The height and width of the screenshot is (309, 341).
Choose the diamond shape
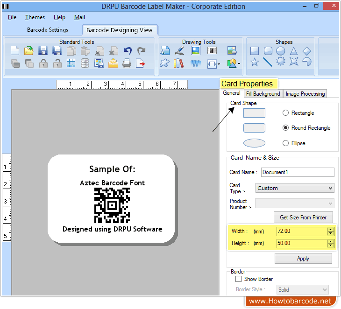(307, 51)
